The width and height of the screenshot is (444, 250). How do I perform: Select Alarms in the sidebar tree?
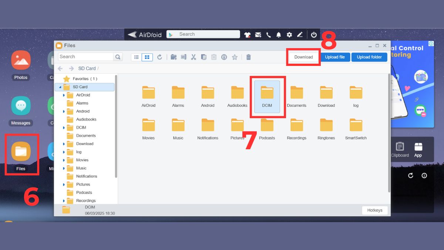point(82,103)
